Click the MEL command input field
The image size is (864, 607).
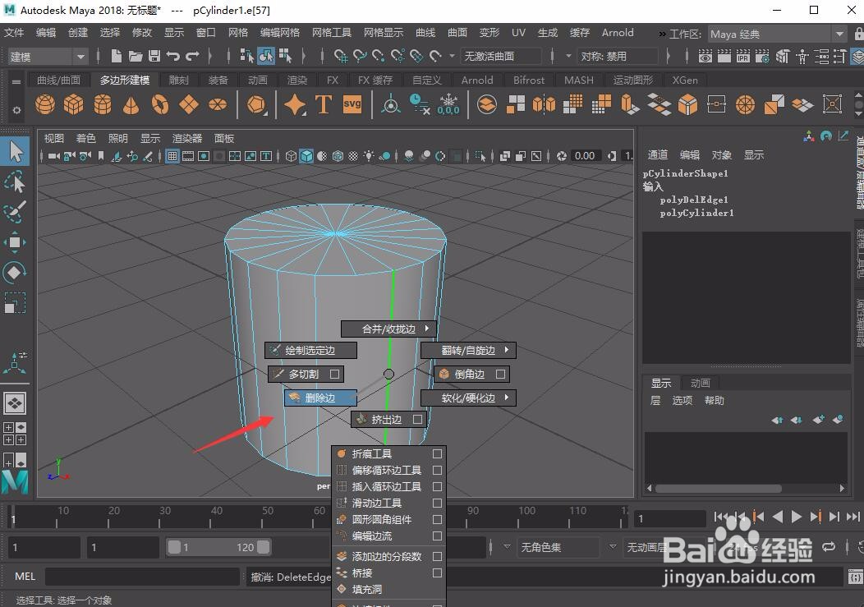142,577
